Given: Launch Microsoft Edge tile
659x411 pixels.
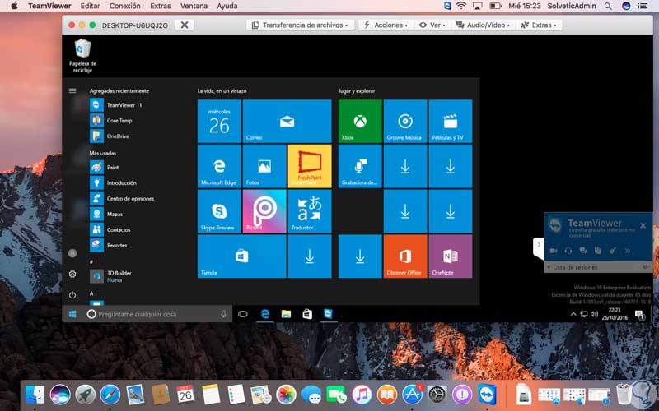Looking at the screenshot, I should 219,166.
